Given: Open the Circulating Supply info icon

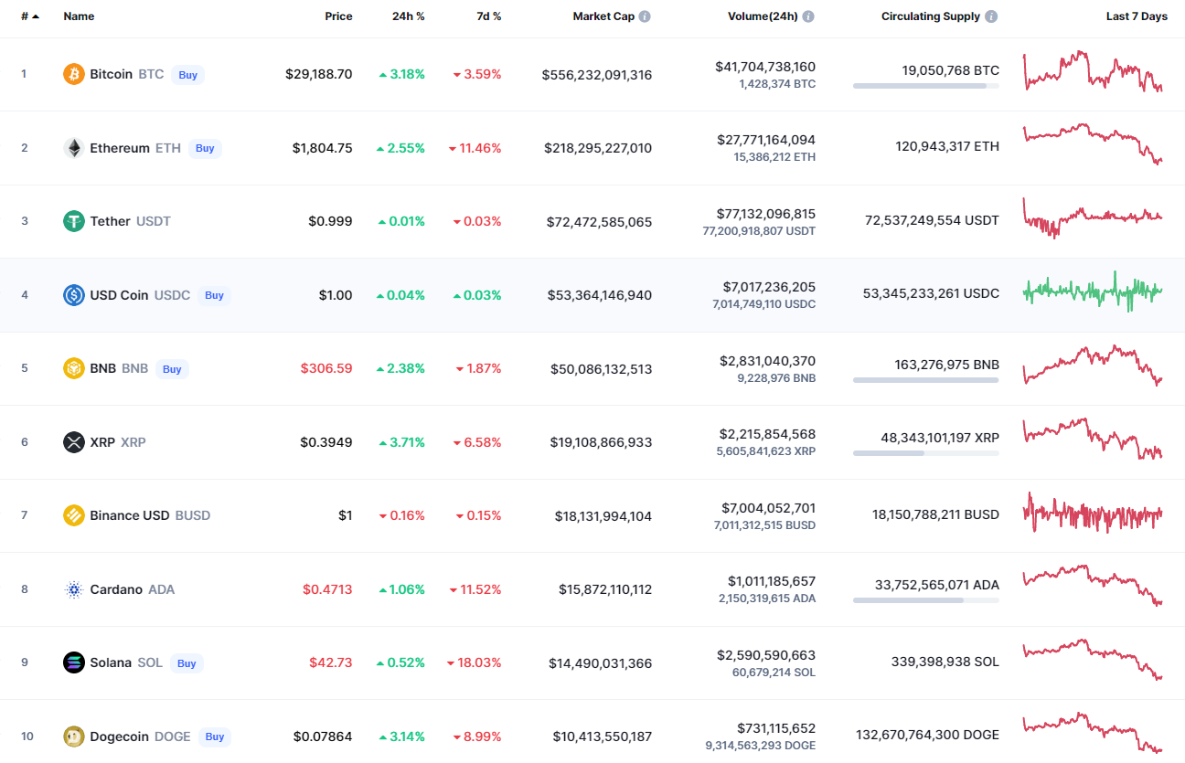Looking at the screenshot, I should pyautogui.click(x=991, y=16).
